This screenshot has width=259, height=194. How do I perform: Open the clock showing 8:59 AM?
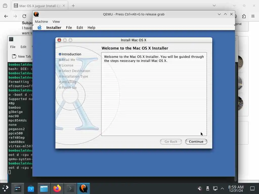point(236,188)
